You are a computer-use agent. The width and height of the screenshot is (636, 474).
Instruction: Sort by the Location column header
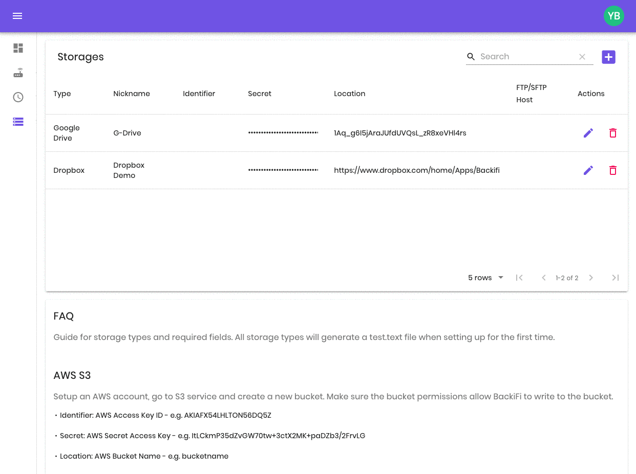click(x=350, y=94)
